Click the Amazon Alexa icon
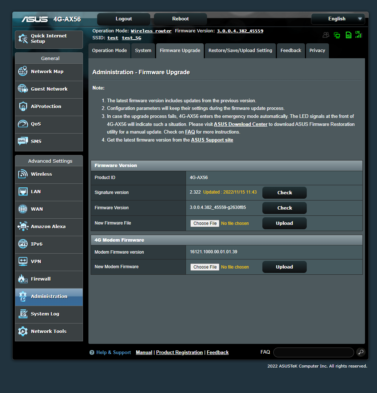This screenshot has width=377, height=393. [23, 226]
